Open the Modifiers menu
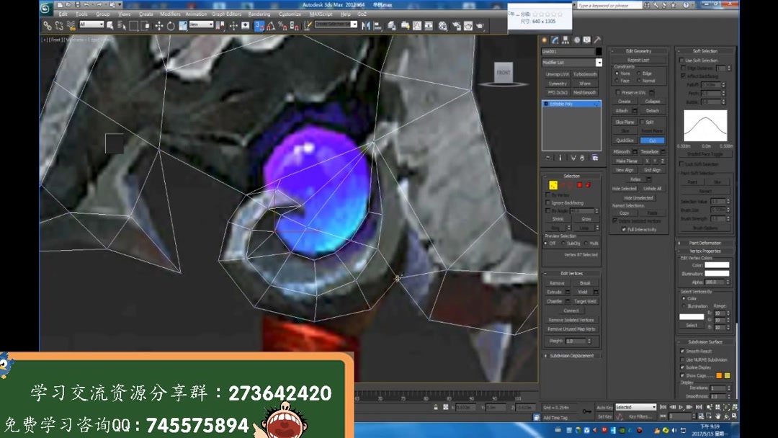Image resolution: width=778 pixels, height=438 pixels. pyautogui.click(x=169, y=14)
